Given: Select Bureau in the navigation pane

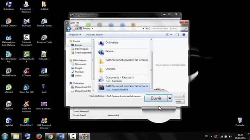Looking at the screenshot, I should point(79,45).
